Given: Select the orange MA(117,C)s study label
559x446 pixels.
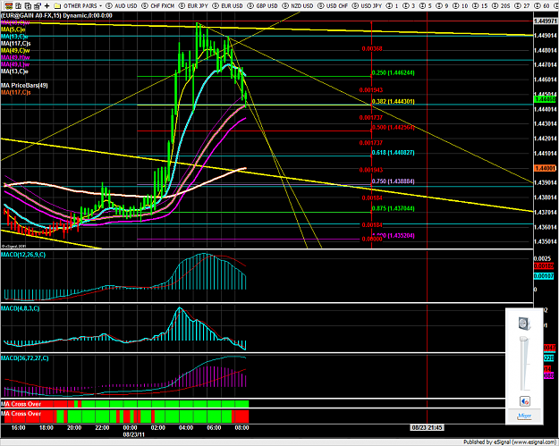Looking at the screenshot, I should point(16,93).
